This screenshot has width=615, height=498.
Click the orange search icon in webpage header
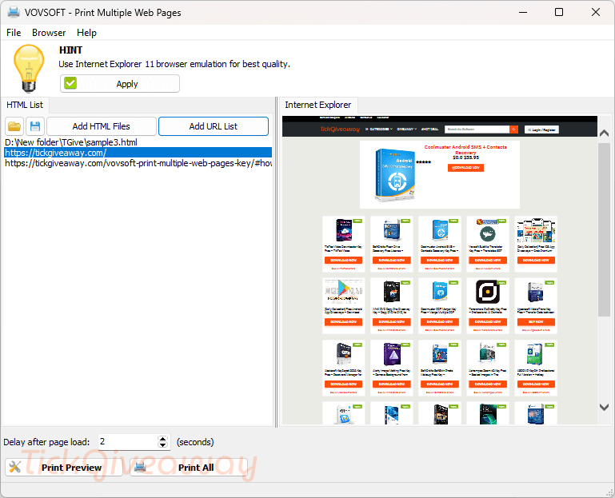click(x=513, y=129)
